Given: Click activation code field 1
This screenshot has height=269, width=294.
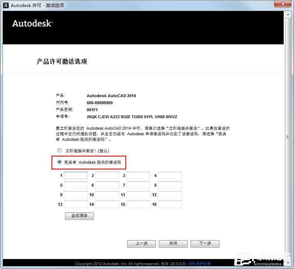Looking at the screenshot, I should [76, 176].
